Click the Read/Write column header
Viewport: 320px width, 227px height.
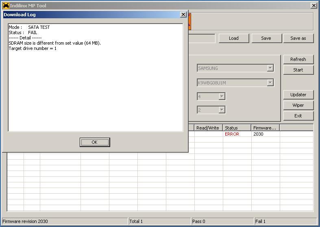(x=208, y=128)
